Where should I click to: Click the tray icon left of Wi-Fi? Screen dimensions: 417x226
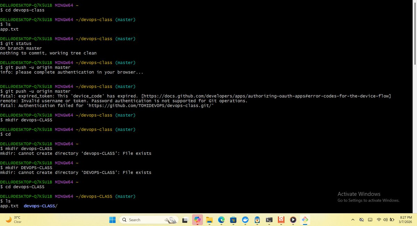pyautogui.click(x=370, y=220)
